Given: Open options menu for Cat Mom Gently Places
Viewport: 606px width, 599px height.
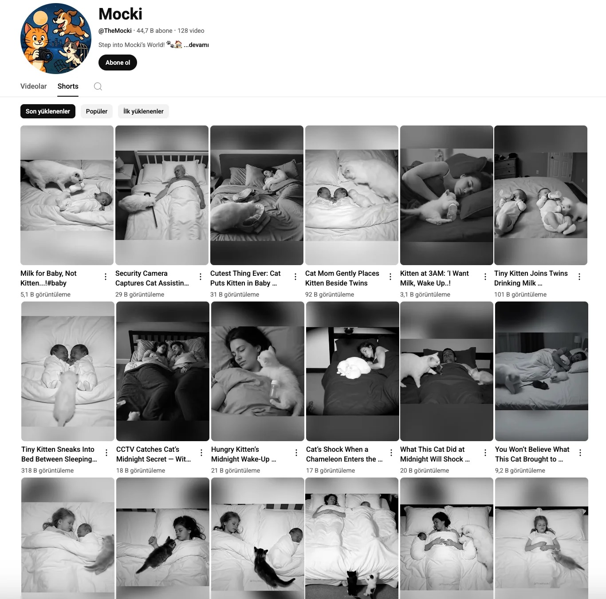Looking at the screenshot, I should 390,277.
